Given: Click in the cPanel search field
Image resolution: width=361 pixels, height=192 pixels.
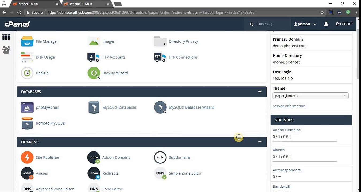Looking at the screenshot, I should pyautogui.click(x=271, y=24).
